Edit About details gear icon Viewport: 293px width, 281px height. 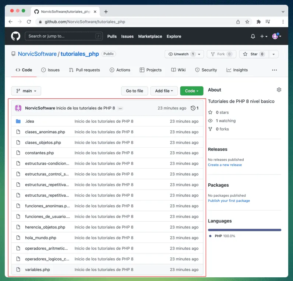(279, 90)
